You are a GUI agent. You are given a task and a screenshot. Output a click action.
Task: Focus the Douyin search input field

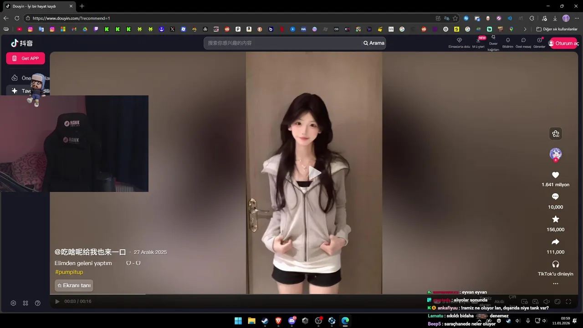coord(282,43)
